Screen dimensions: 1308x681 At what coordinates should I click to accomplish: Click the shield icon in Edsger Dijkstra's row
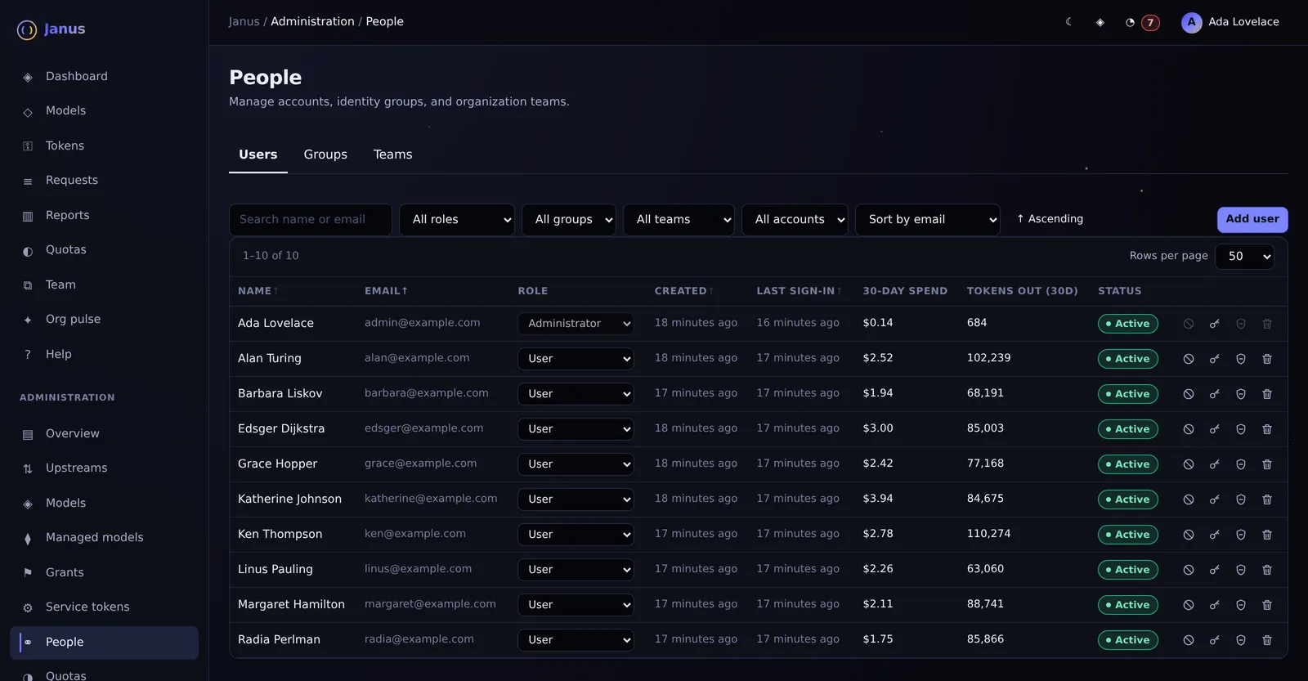click(1241, 429)
